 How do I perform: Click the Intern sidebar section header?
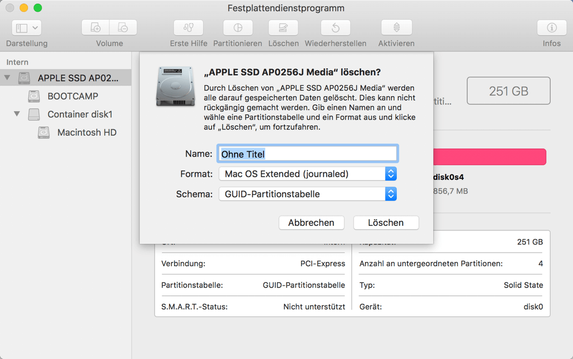[x=17, y=62]
